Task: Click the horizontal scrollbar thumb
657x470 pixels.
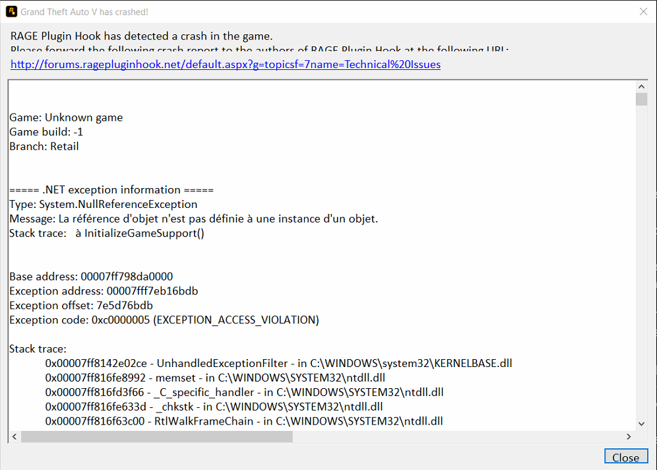Action: [x=157, y=436]
